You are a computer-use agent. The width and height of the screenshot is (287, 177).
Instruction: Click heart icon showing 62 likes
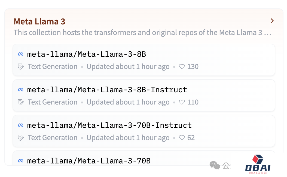pos(182,138)
